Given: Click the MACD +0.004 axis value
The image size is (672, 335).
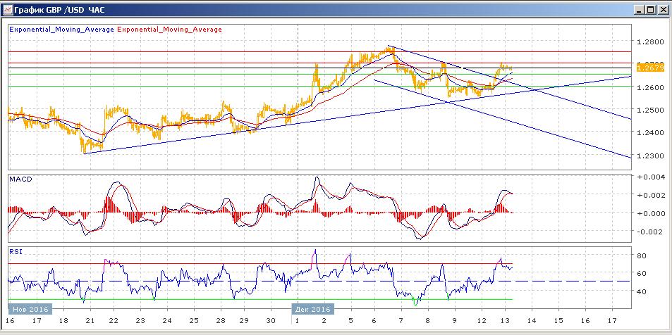Looking at the screenshot, I should [x=650, y=177].
